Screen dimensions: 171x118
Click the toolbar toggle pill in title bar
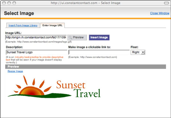pos(167,3)
